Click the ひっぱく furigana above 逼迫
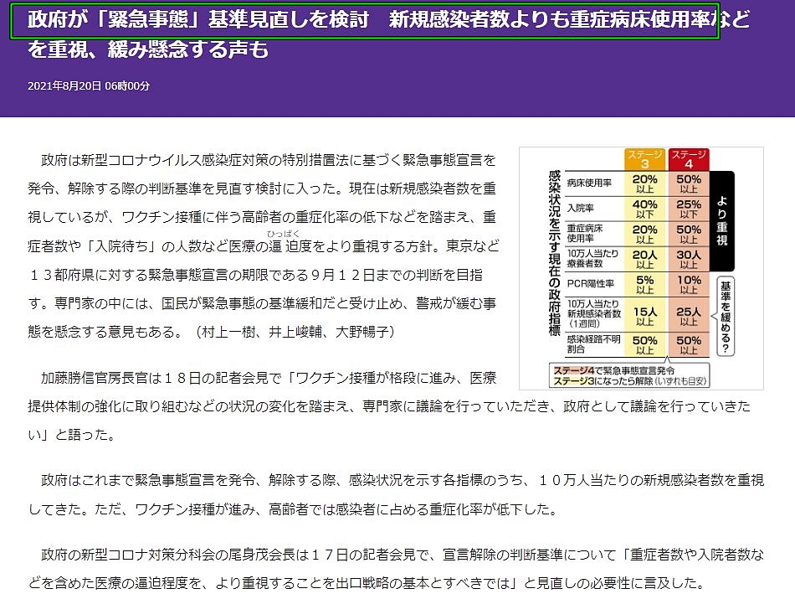This screenshot has width=795, height=599. click(283, 234)
